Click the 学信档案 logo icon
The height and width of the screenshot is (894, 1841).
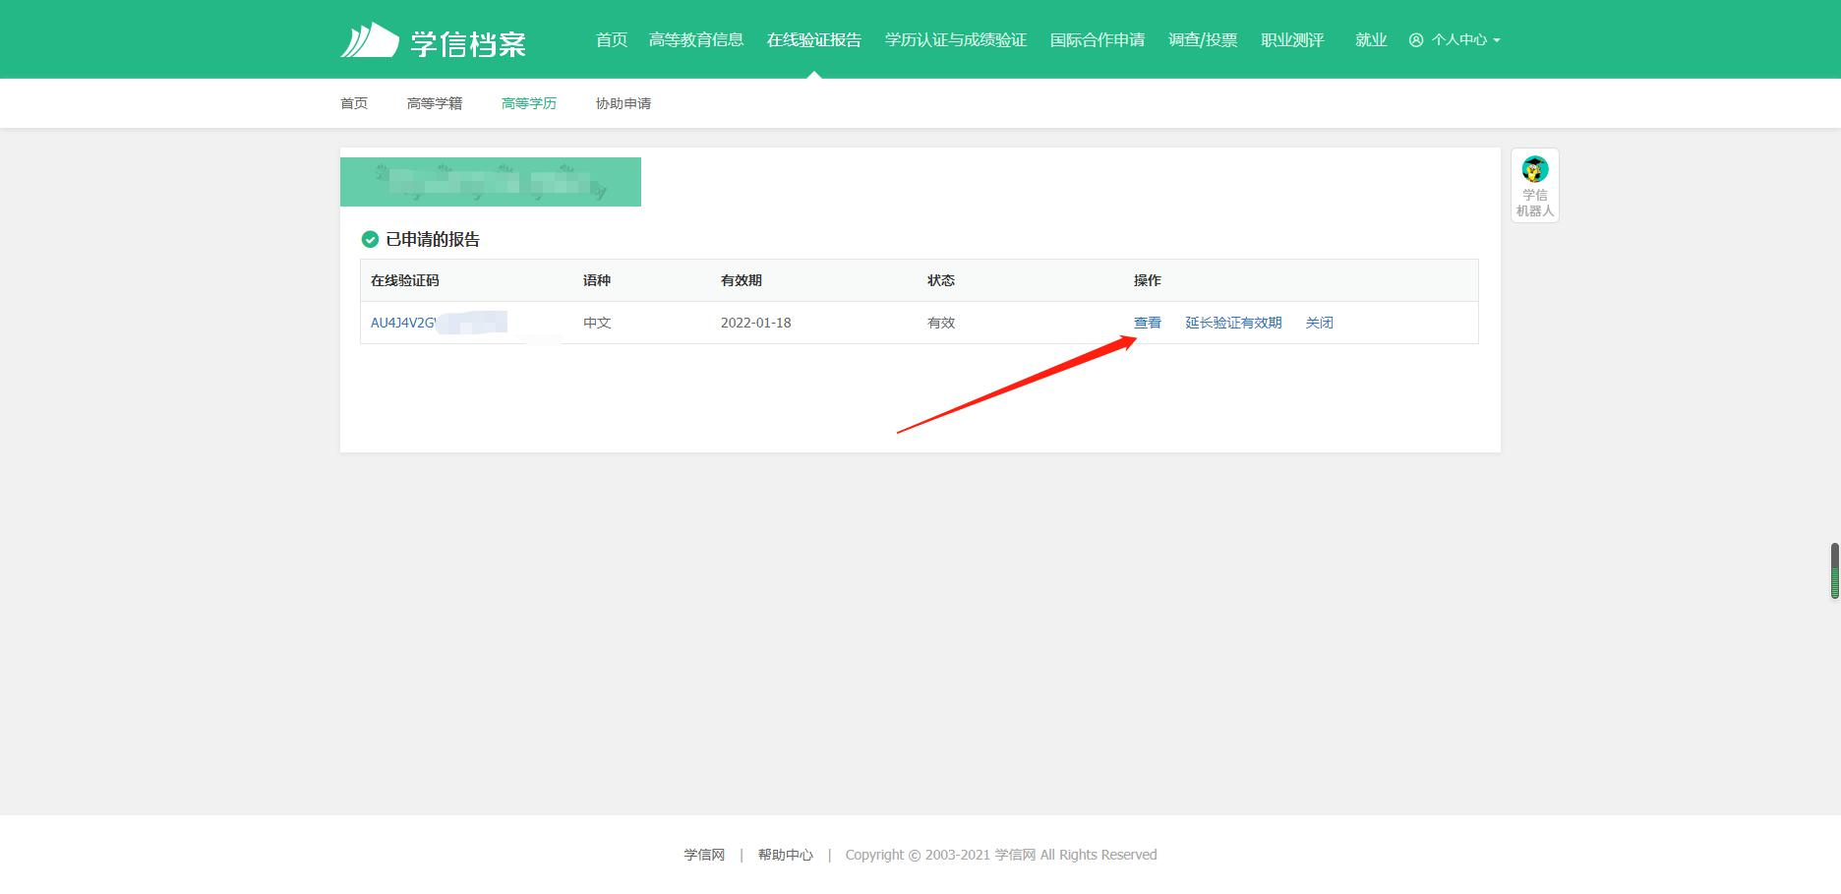point(370,40)
